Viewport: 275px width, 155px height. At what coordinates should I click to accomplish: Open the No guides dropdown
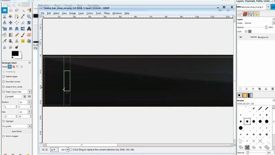coord(17,126)
